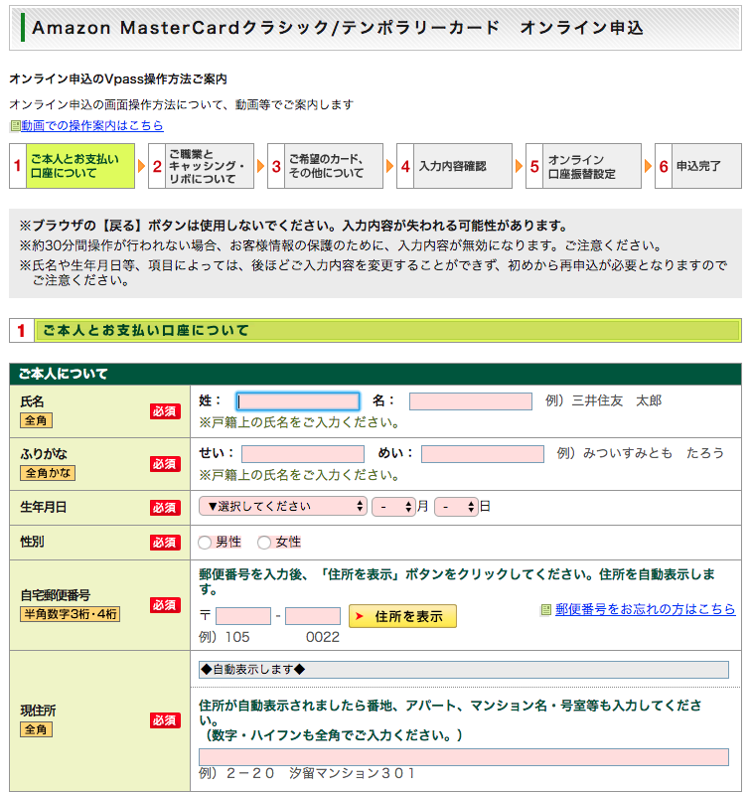The width and height of the screenshot is (751, 792).
Task: Click the 性別 row label
Action: pos(32,542)
